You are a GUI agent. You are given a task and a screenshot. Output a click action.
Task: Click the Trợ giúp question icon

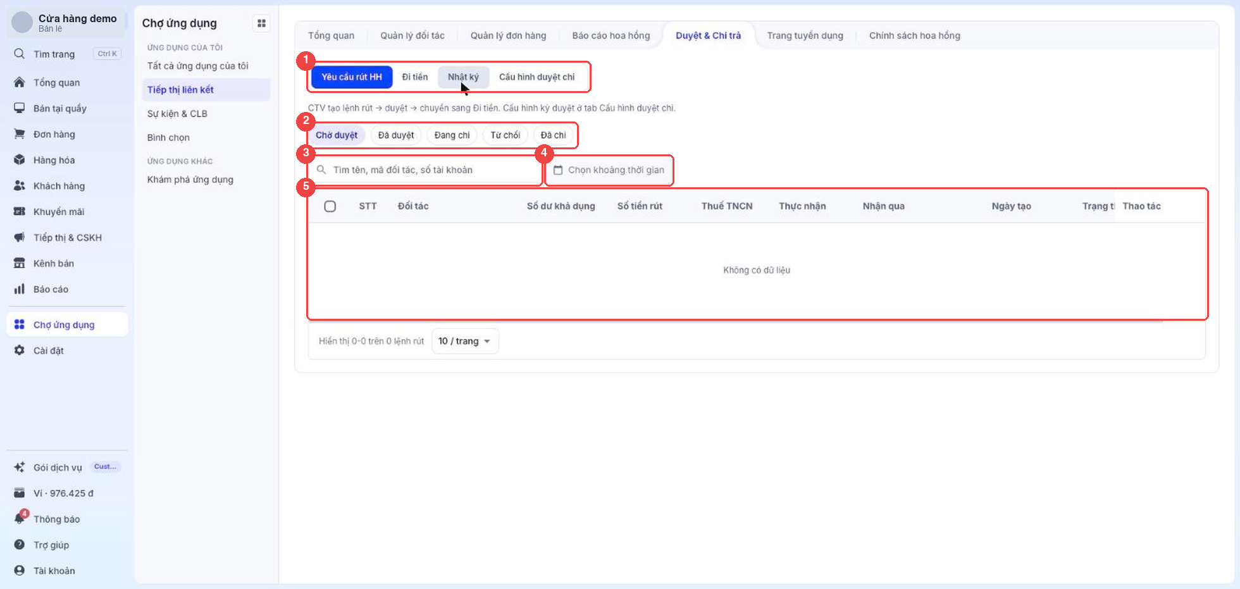[20, 545]
